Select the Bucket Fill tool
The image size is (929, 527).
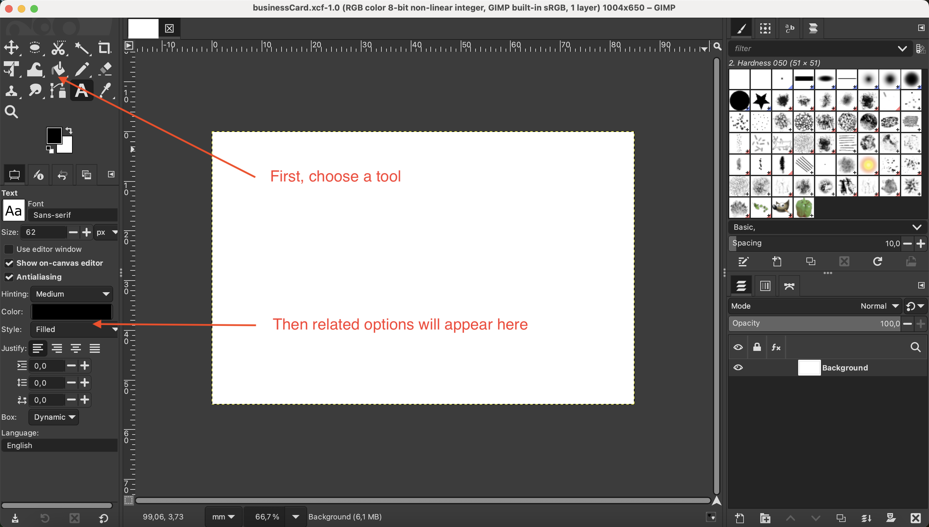coord(58,69)
